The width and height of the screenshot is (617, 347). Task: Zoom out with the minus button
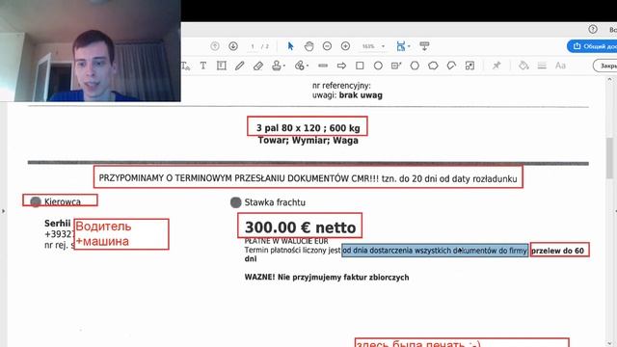tap(327, 46)
